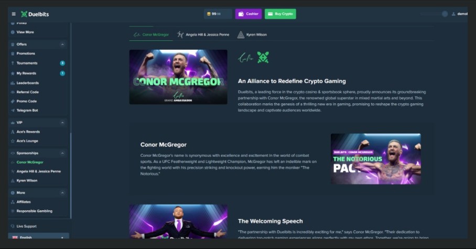This screenshot has height=249, width=476.
Task: Click the Tournaments trophy icon
Action: tap(13, 63)
